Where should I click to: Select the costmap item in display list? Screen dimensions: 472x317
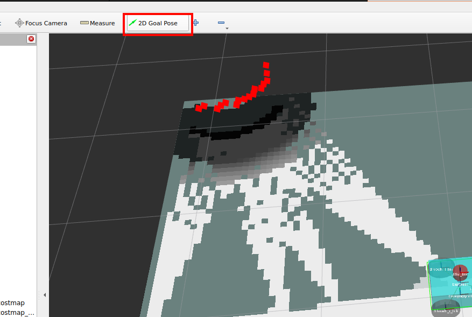pos(12,303)
